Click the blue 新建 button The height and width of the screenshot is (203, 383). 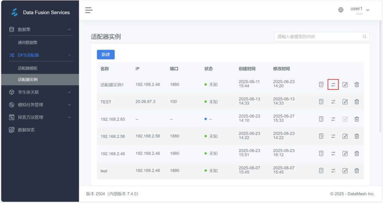pyautogui.click(x=106, y=55)
